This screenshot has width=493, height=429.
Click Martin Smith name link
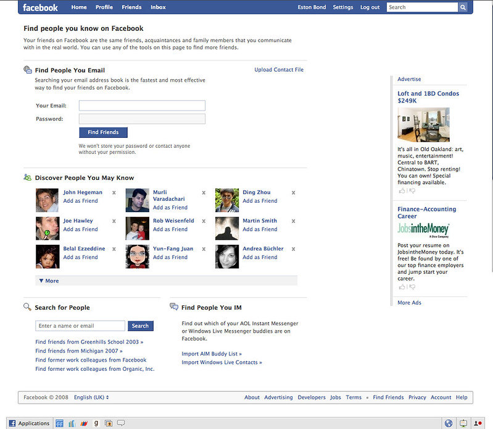(260, 221)
